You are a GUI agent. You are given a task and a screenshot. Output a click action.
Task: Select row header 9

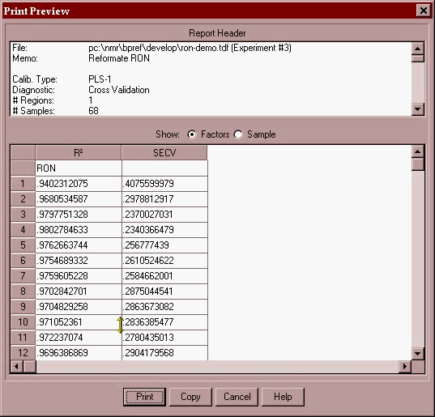pyautogui.click(x=23, y=307)
